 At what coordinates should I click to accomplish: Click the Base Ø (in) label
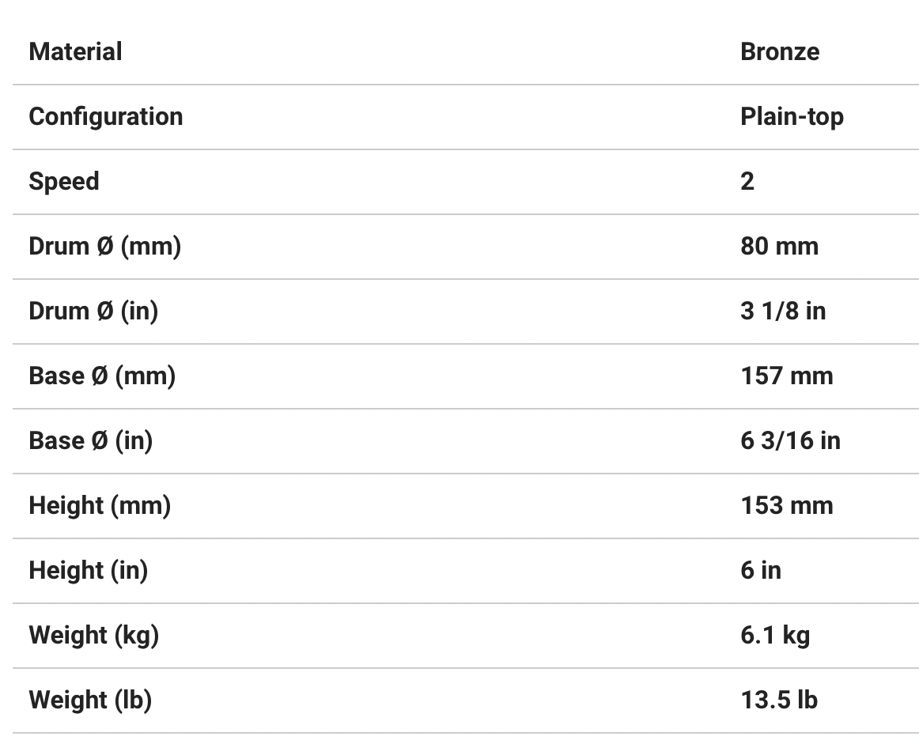(90, 441)
